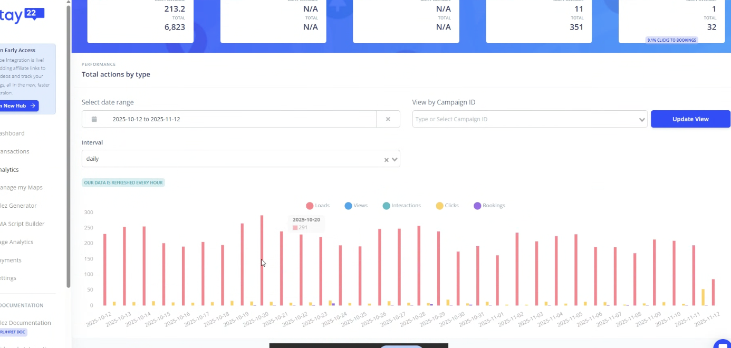Click the data refreshed every hour badge
The height and width of the screenshot is (348, 731).
point(123,182)
